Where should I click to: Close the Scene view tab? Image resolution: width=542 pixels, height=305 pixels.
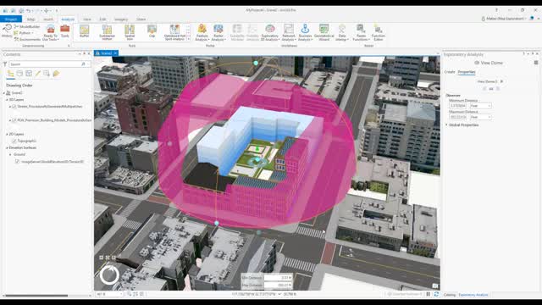(x=115, y=53)
